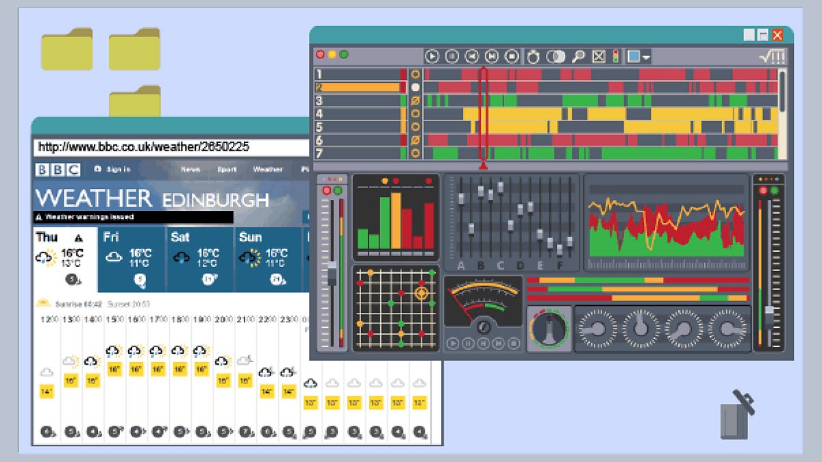Toggle the white circle on track 2

tap(415, 88)
